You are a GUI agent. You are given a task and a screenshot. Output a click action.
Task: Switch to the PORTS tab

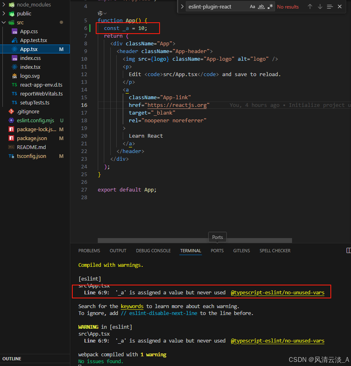coord(217,251)
